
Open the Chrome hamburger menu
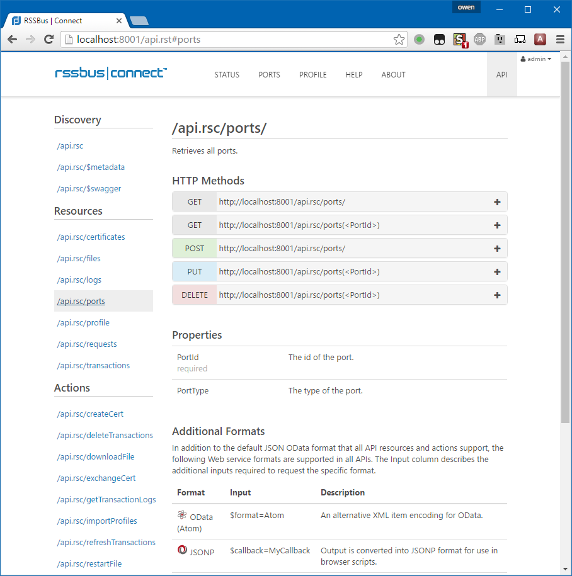(x=560, y=39)
